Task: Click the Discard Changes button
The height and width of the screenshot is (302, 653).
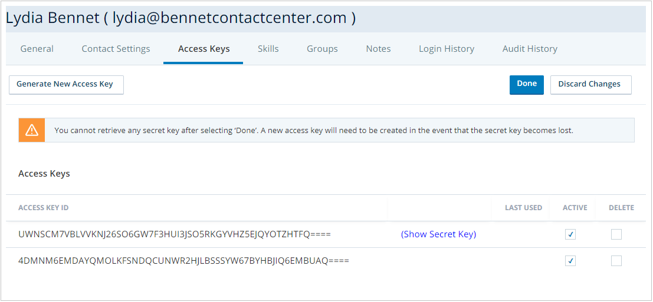Action: click(589, 84)
